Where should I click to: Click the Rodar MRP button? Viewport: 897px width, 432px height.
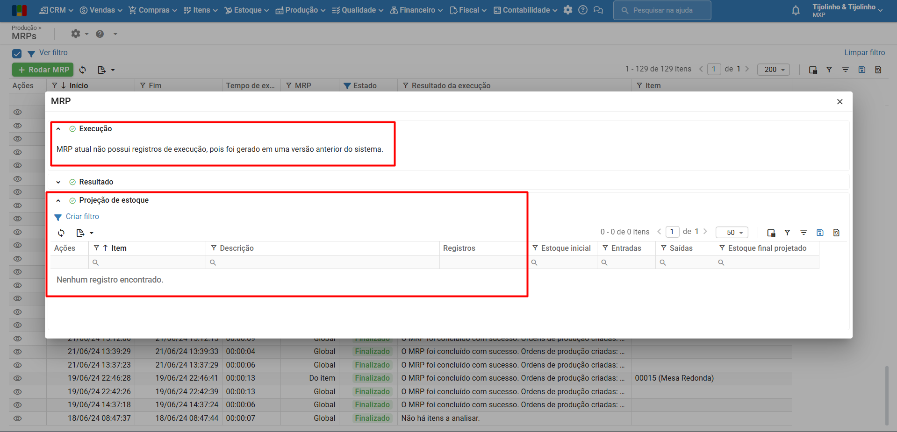(x=43, y=70)
